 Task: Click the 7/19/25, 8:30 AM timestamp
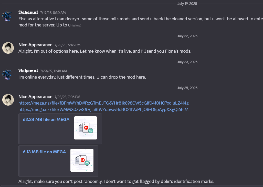pos(53,13)
